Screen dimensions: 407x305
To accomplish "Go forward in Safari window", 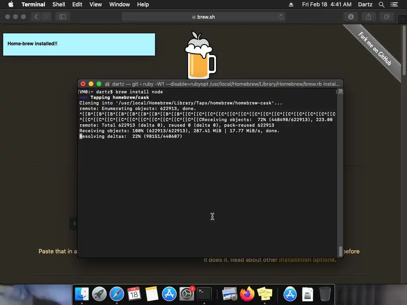I will [46, 17].
